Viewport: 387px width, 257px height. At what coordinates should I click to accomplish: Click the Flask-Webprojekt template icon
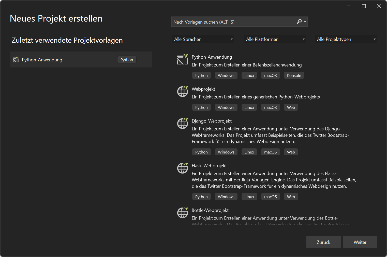(182, 168)
